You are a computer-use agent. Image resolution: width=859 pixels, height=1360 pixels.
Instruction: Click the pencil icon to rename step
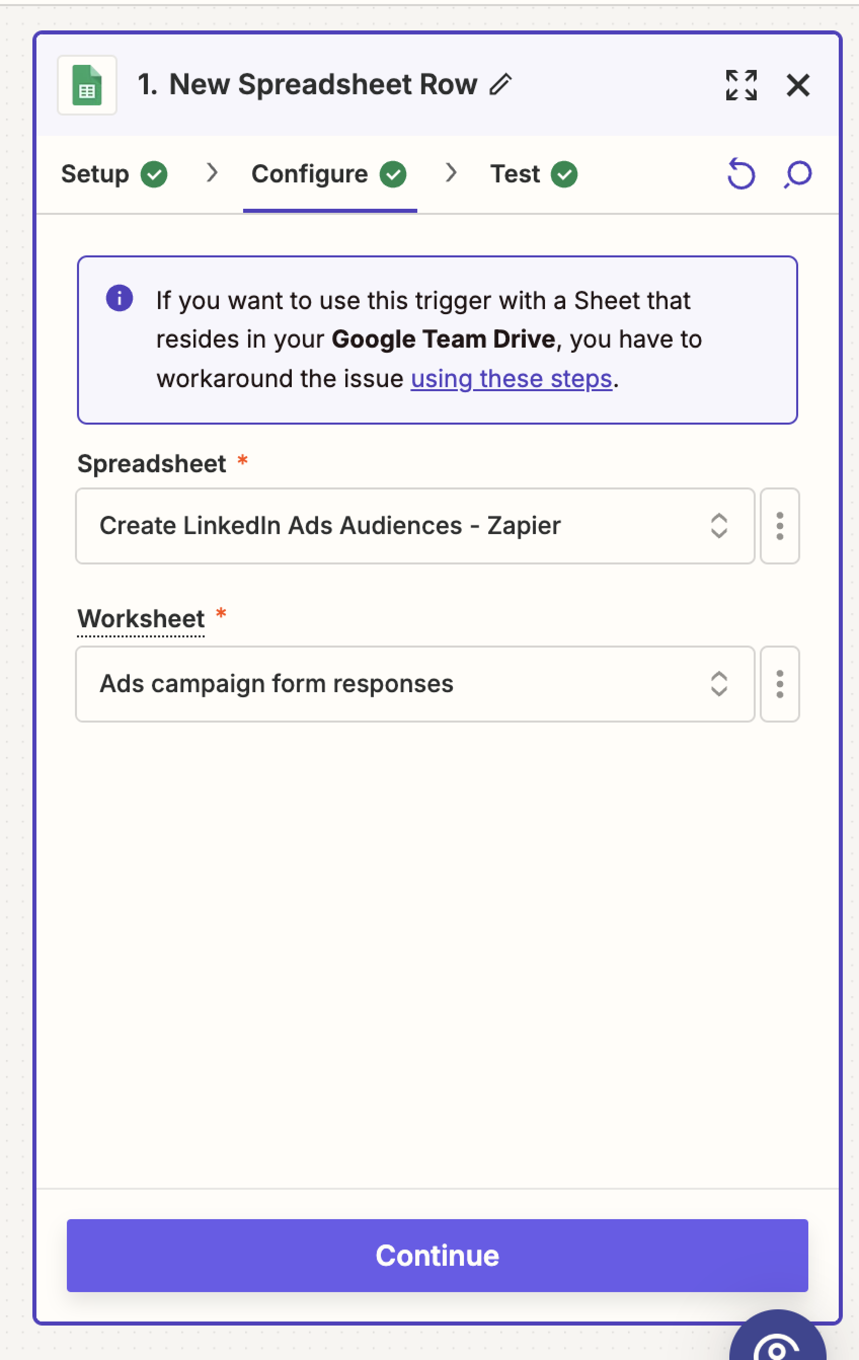pos(500,85)
